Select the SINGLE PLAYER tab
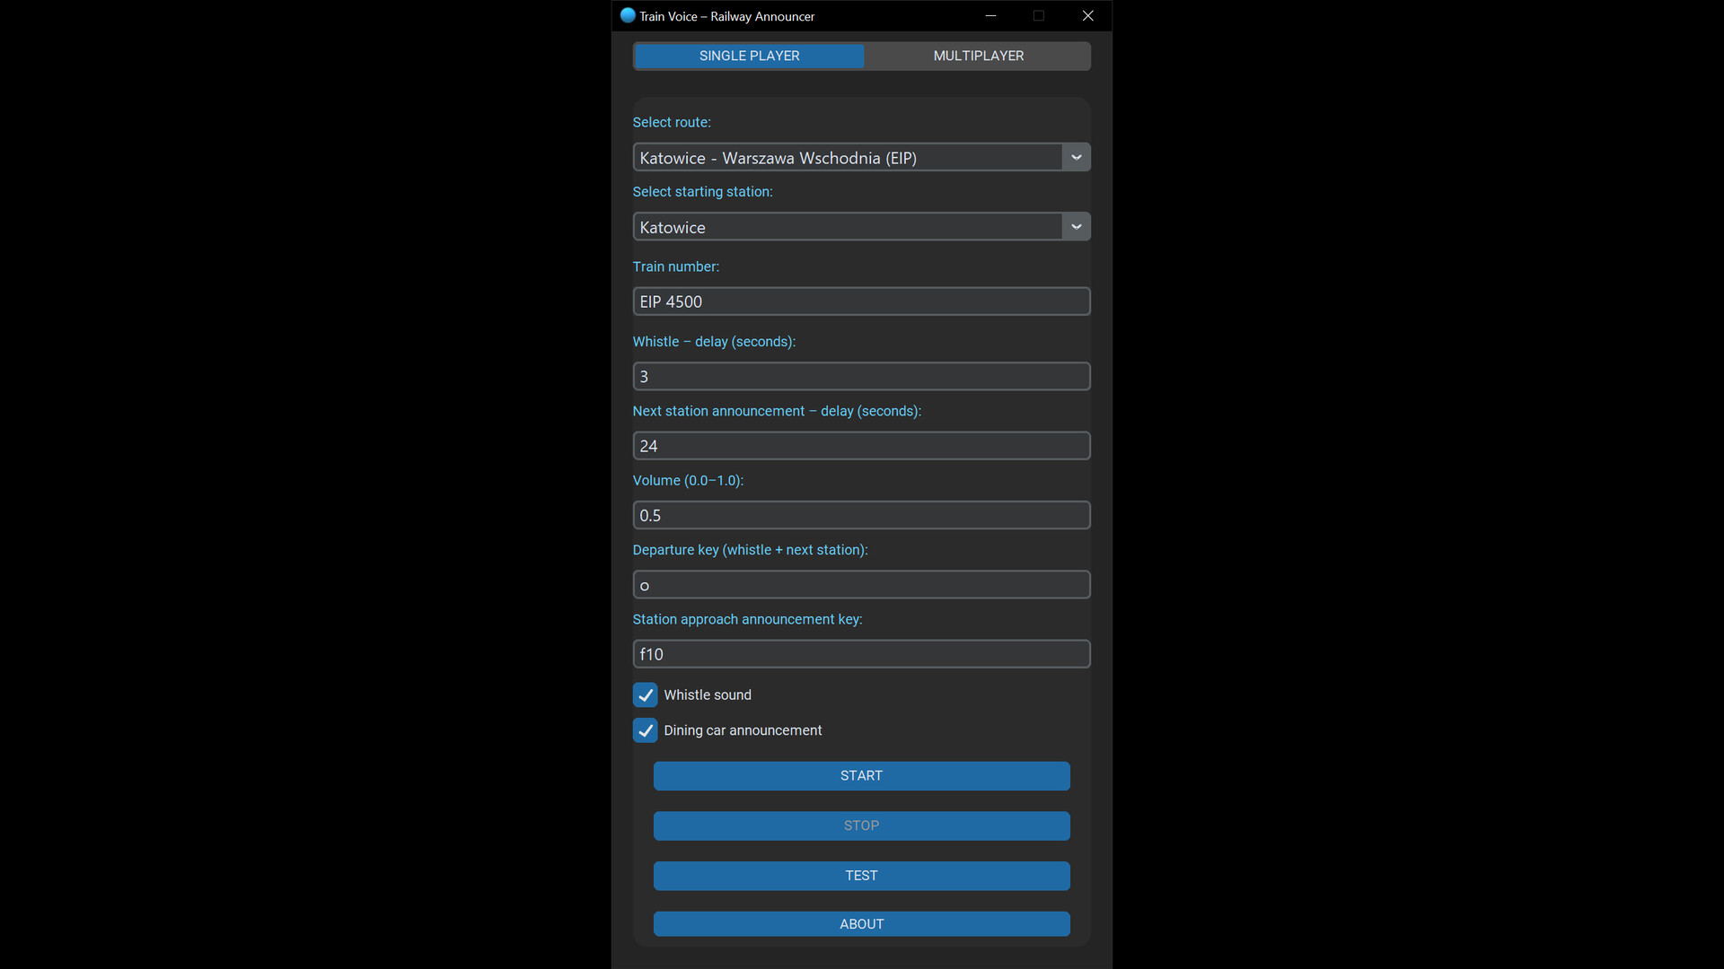The width and height of the screenshot is (1724, 969). pos(749,56)
